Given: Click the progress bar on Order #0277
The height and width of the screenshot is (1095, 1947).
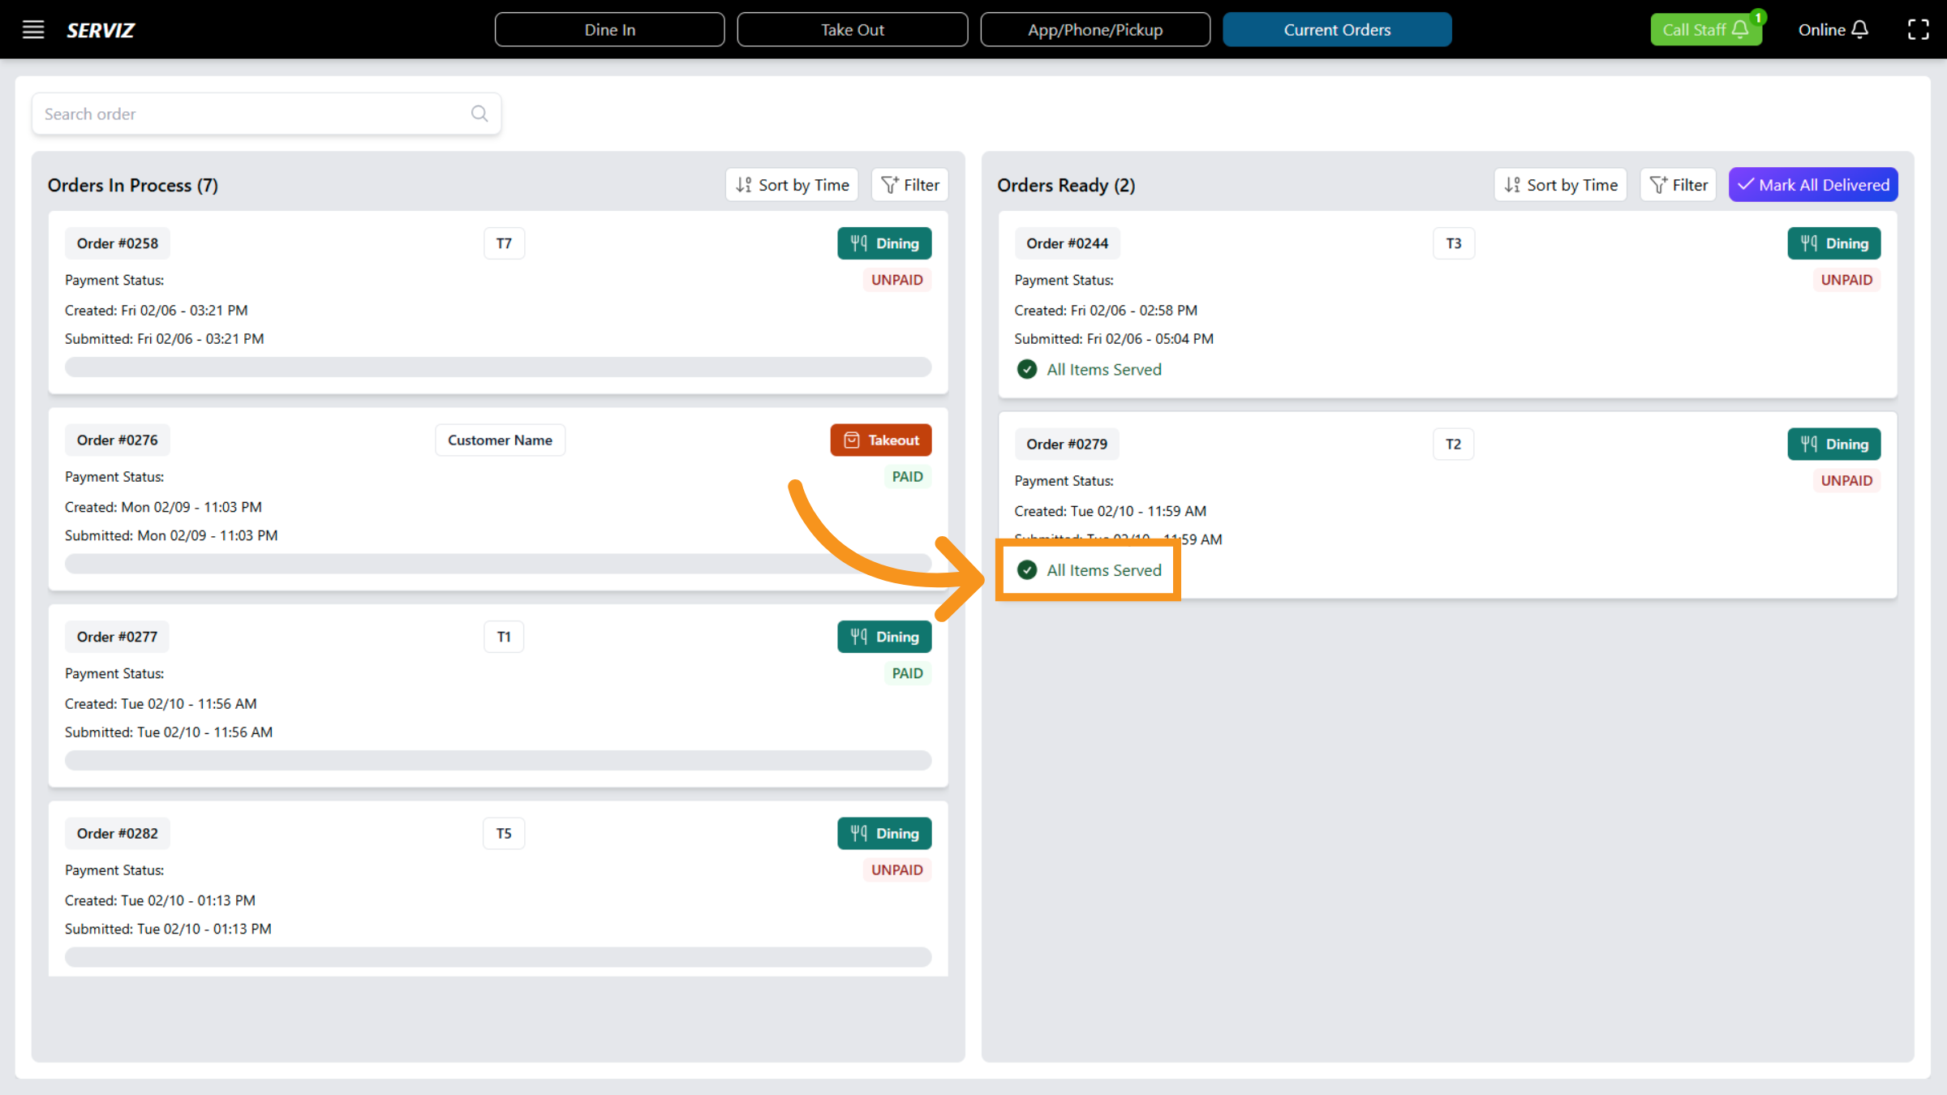Looking at the screenshot, I should point(498,761).
